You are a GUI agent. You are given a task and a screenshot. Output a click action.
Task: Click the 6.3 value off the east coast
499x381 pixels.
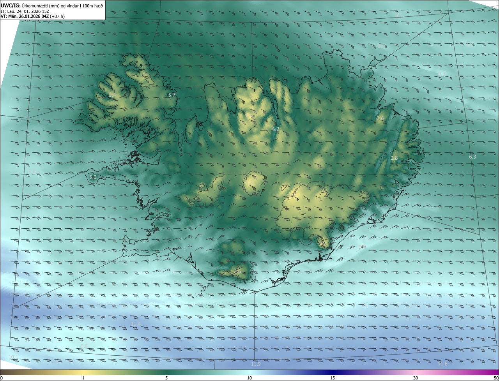(472, 157)
